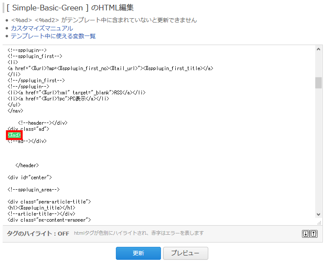The height and width of the screenshot is (262, 325).
Task: Click the <!--header--></div> line
Action: (x=43, y=123)
